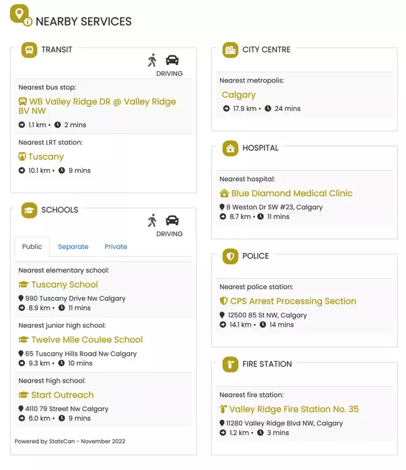Switch to the Separate schools tab
Image resolution: width=406 pixels, height=470 pixels.
click(73, 247)
